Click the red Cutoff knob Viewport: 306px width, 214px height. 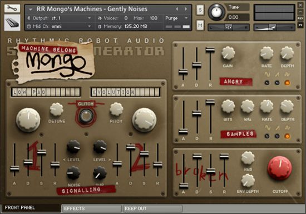click(280, 168)
